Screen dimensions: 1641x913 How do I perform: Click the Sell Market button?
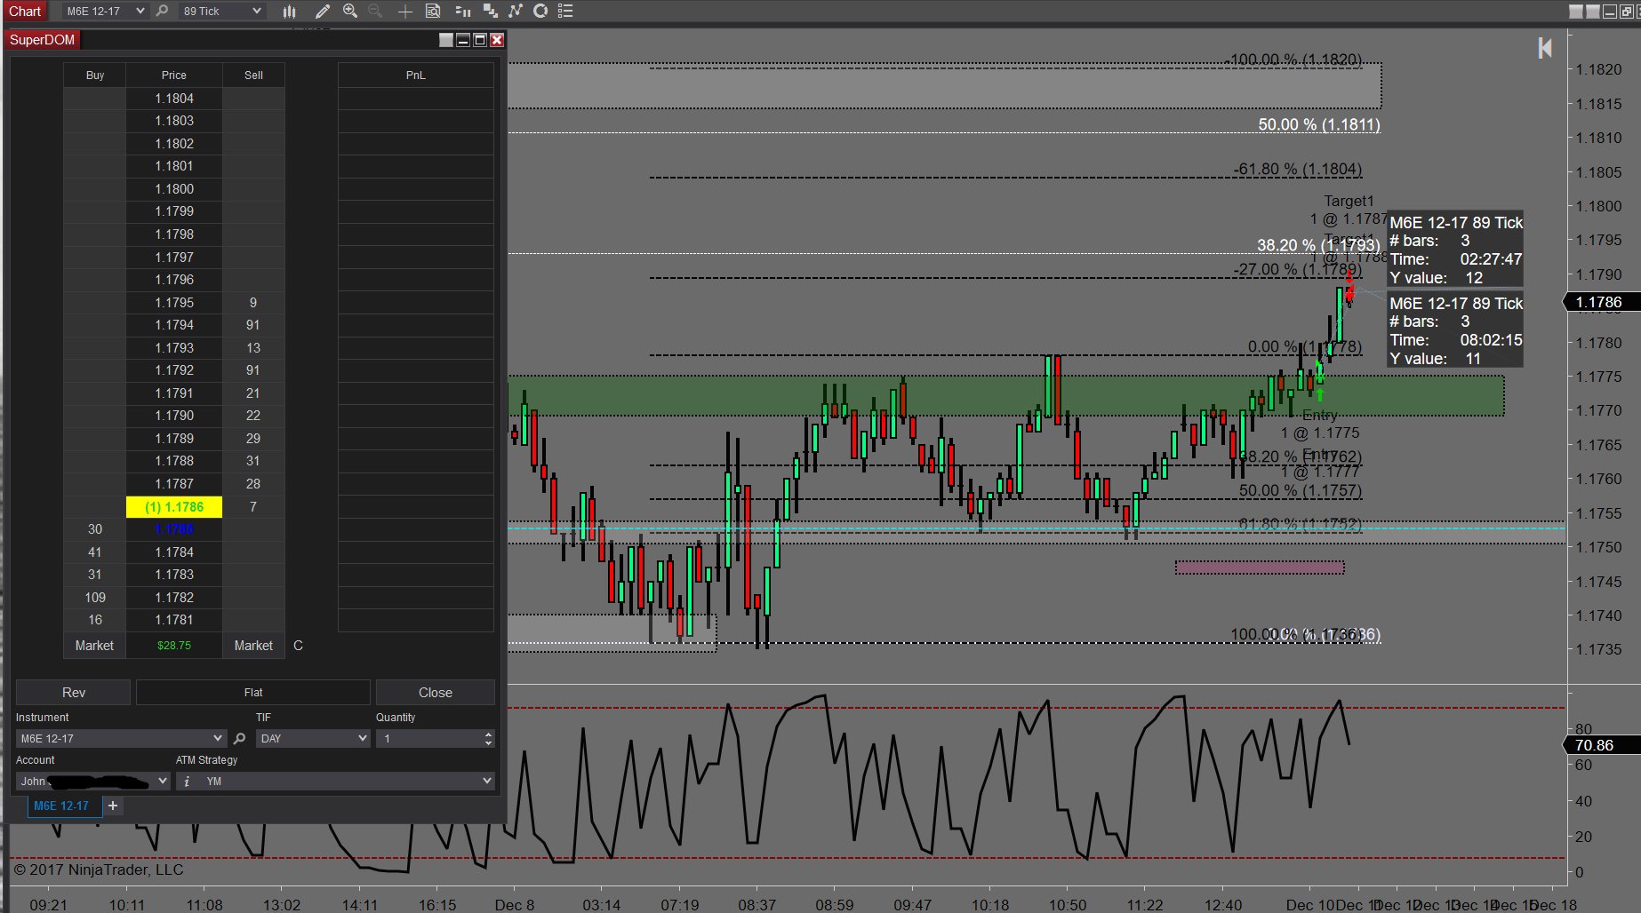coord(253,646)
